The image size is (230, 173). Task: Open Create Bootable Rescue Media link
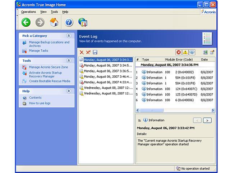50,81
